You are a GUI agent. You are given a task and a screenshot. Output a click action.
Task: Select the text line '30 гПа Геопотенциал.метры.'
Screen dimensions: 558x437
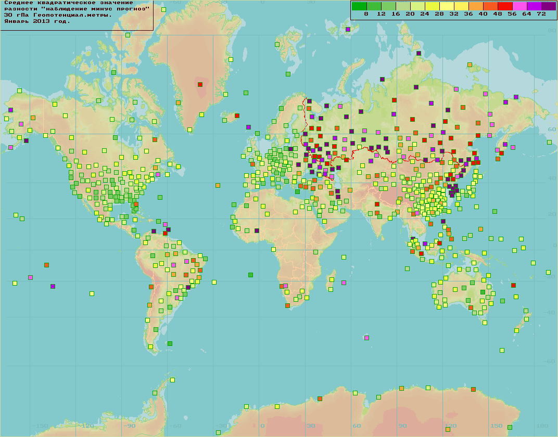tap(58, 15)
